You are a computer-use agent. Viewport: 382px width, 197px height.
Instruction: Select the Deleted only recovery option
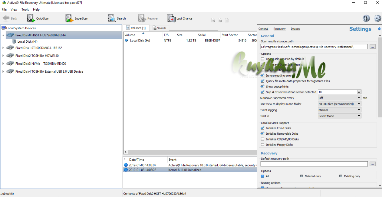pos(301,176)
